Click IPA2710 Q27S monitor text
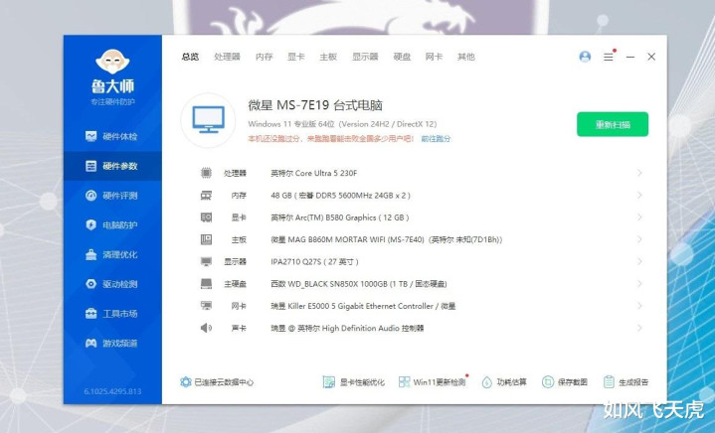Screen dimensions: 715x433 tap(314, 262)
